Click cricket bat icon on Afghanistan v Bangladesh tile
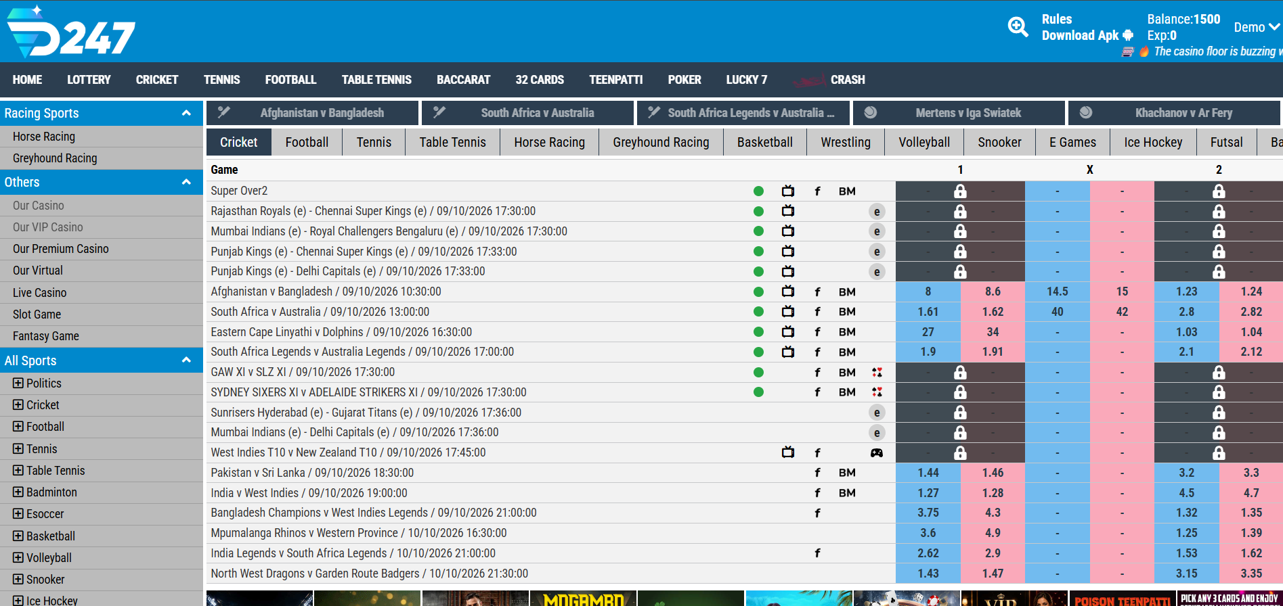This screenshot has width=1283, height=606. (x=224, y=112)
